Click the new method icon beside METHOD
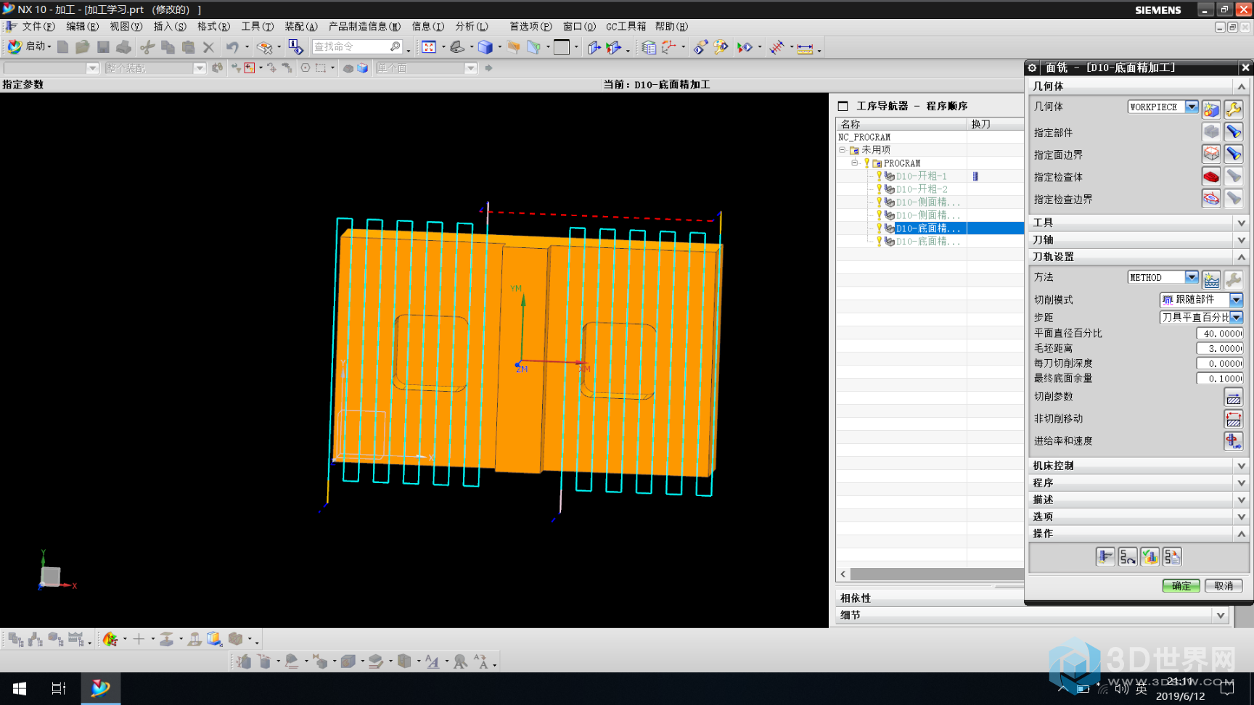The width and height of the screenshot is (1254, 705). tap(1211, 279)
